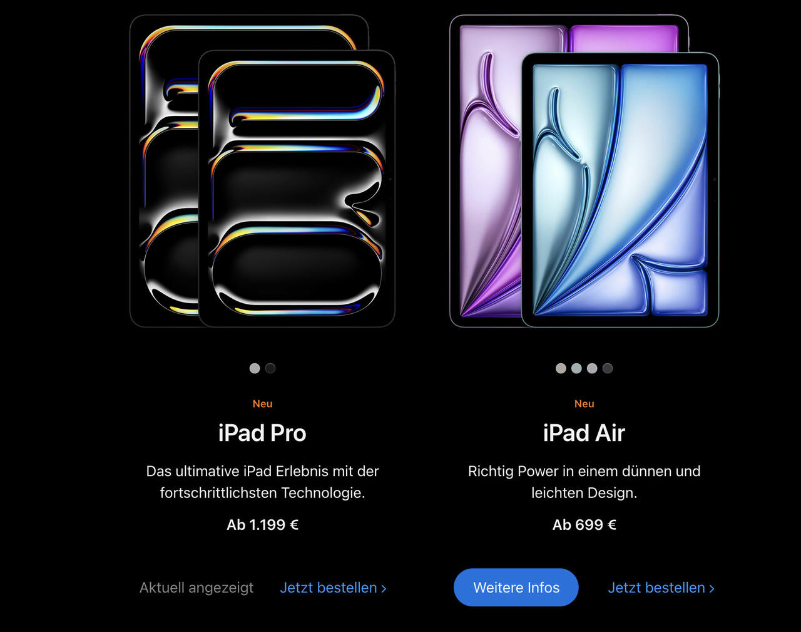801x632 pixels.
Task: Click the iPad Air heading
Action: coord(584,433)
